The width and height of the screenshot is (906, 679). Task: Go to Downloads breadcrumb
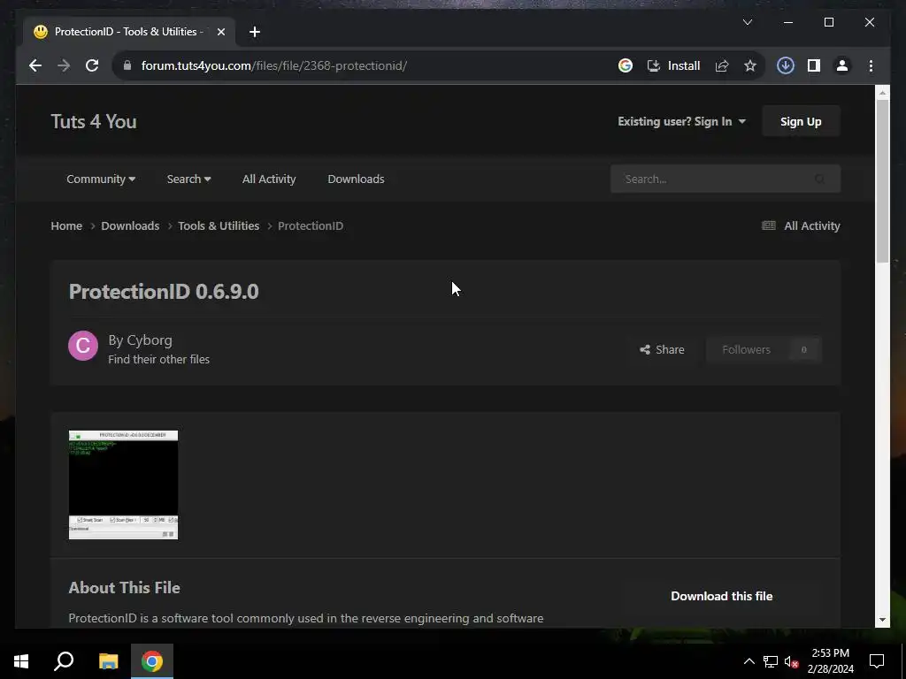130,225
